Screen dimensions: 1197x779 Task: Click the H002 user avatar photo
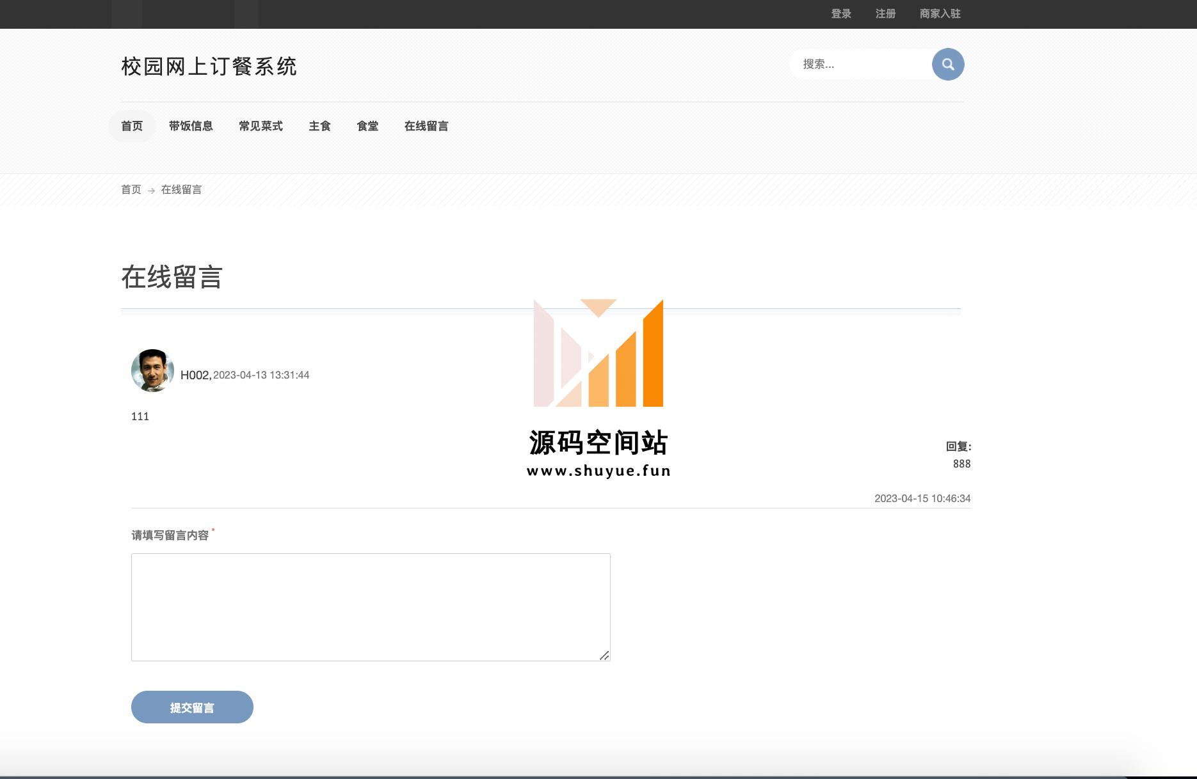point(152,370)
